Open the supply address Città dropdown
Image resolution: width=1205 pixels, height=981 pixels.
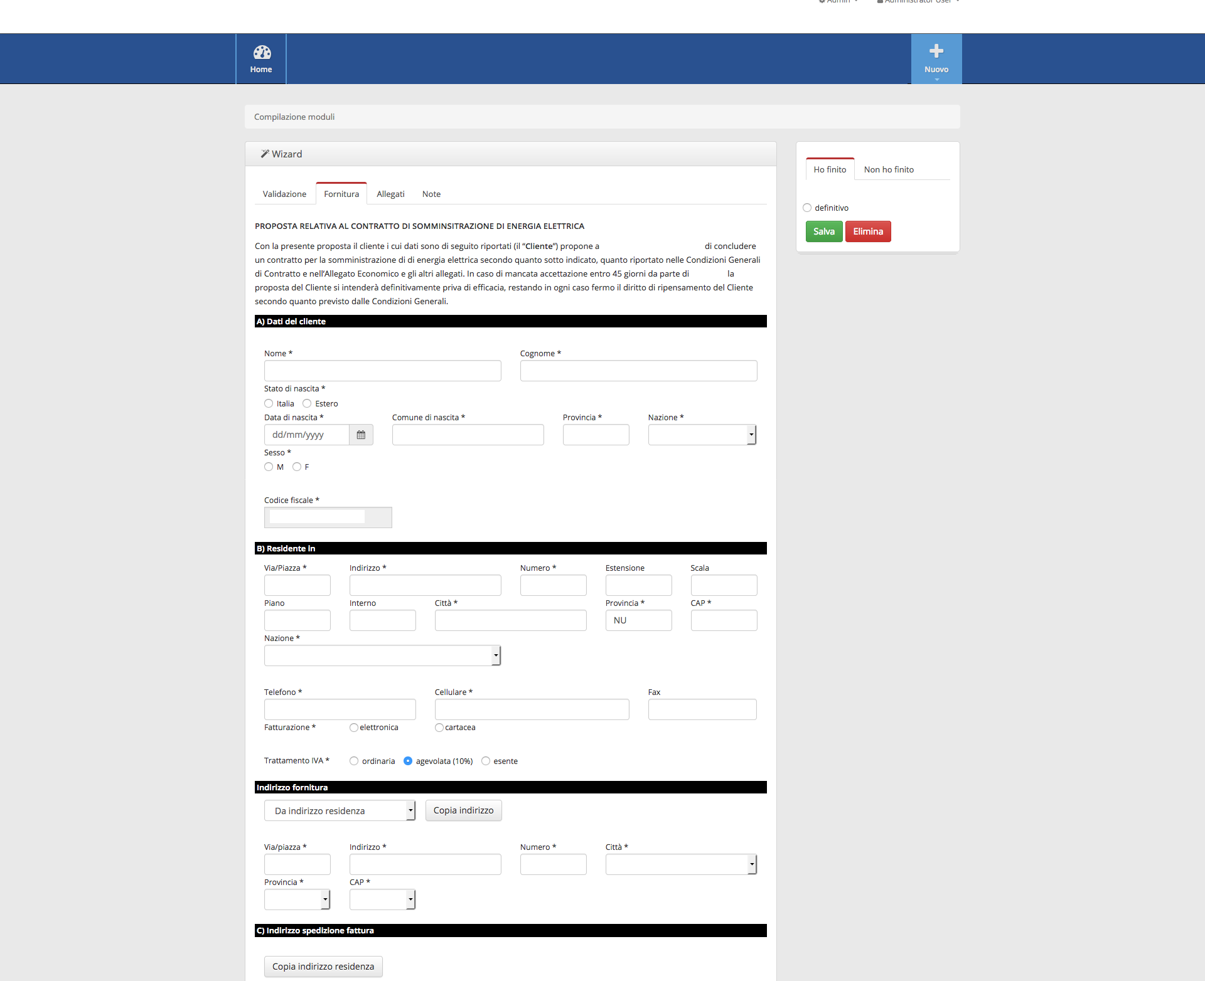[680, 864]
